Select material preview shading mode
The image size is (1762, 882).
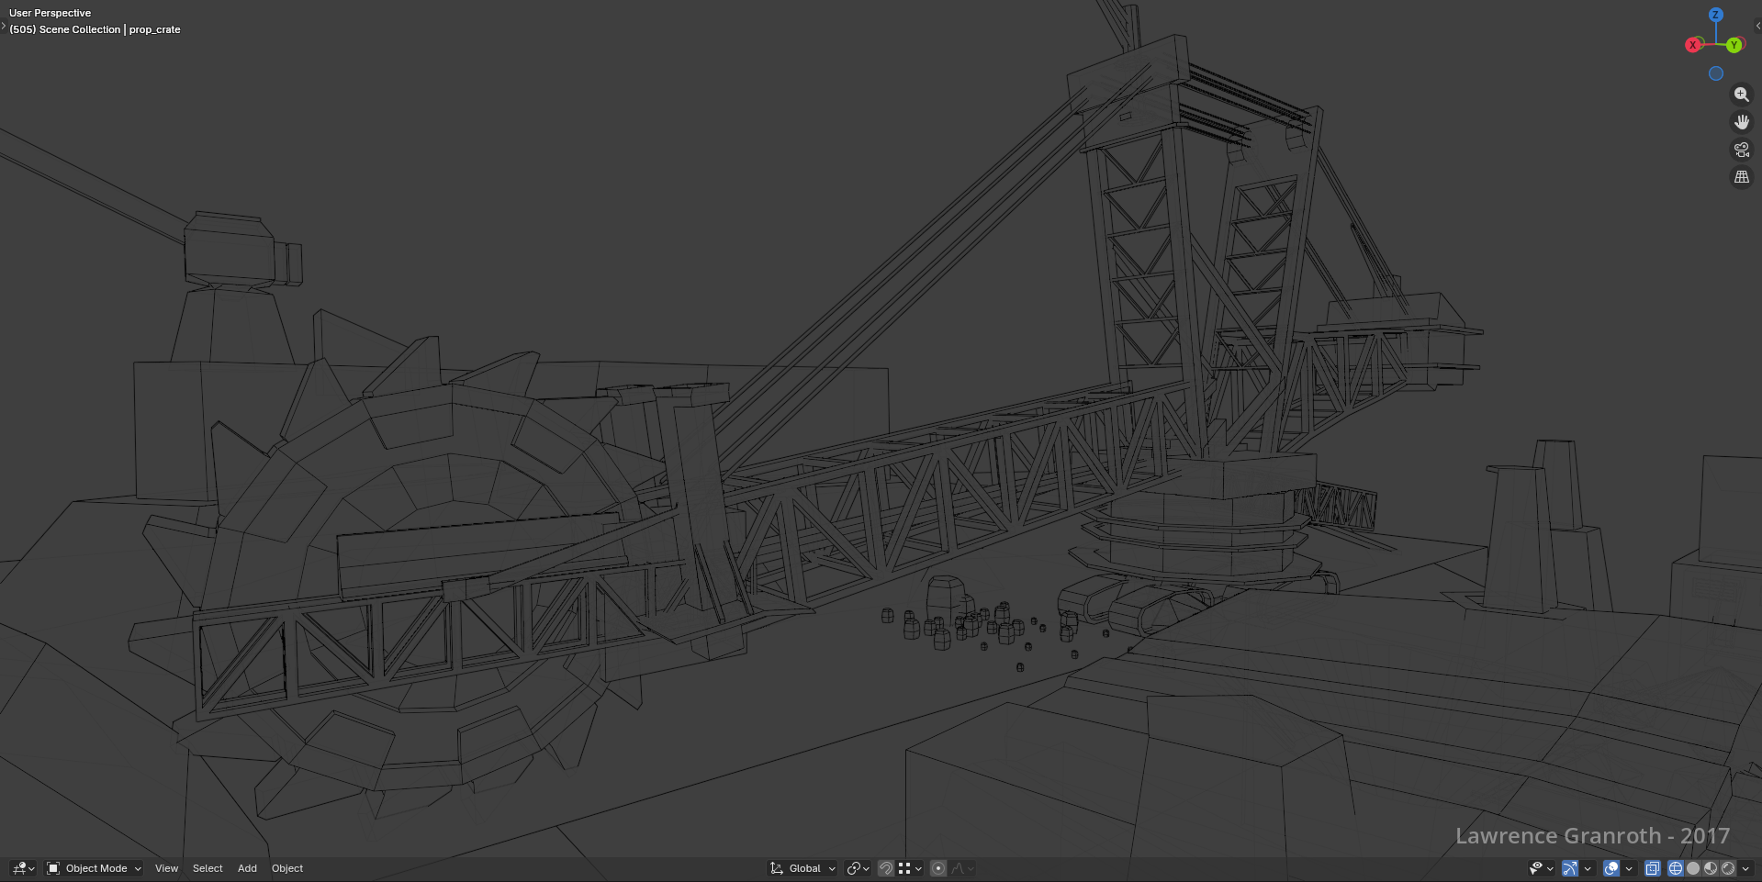[x=1711, y=868]
